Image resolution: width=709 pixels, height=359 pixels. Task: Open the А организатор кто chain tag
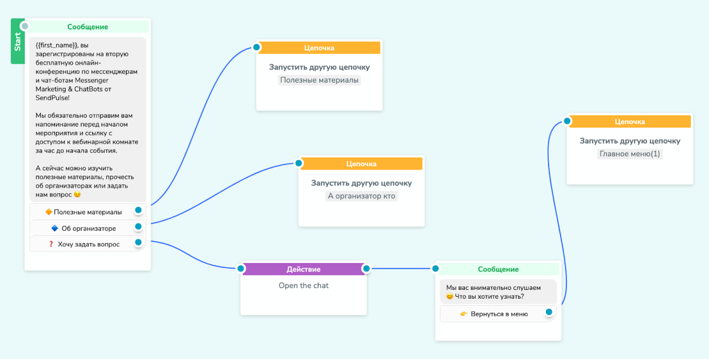click(362, 196)
